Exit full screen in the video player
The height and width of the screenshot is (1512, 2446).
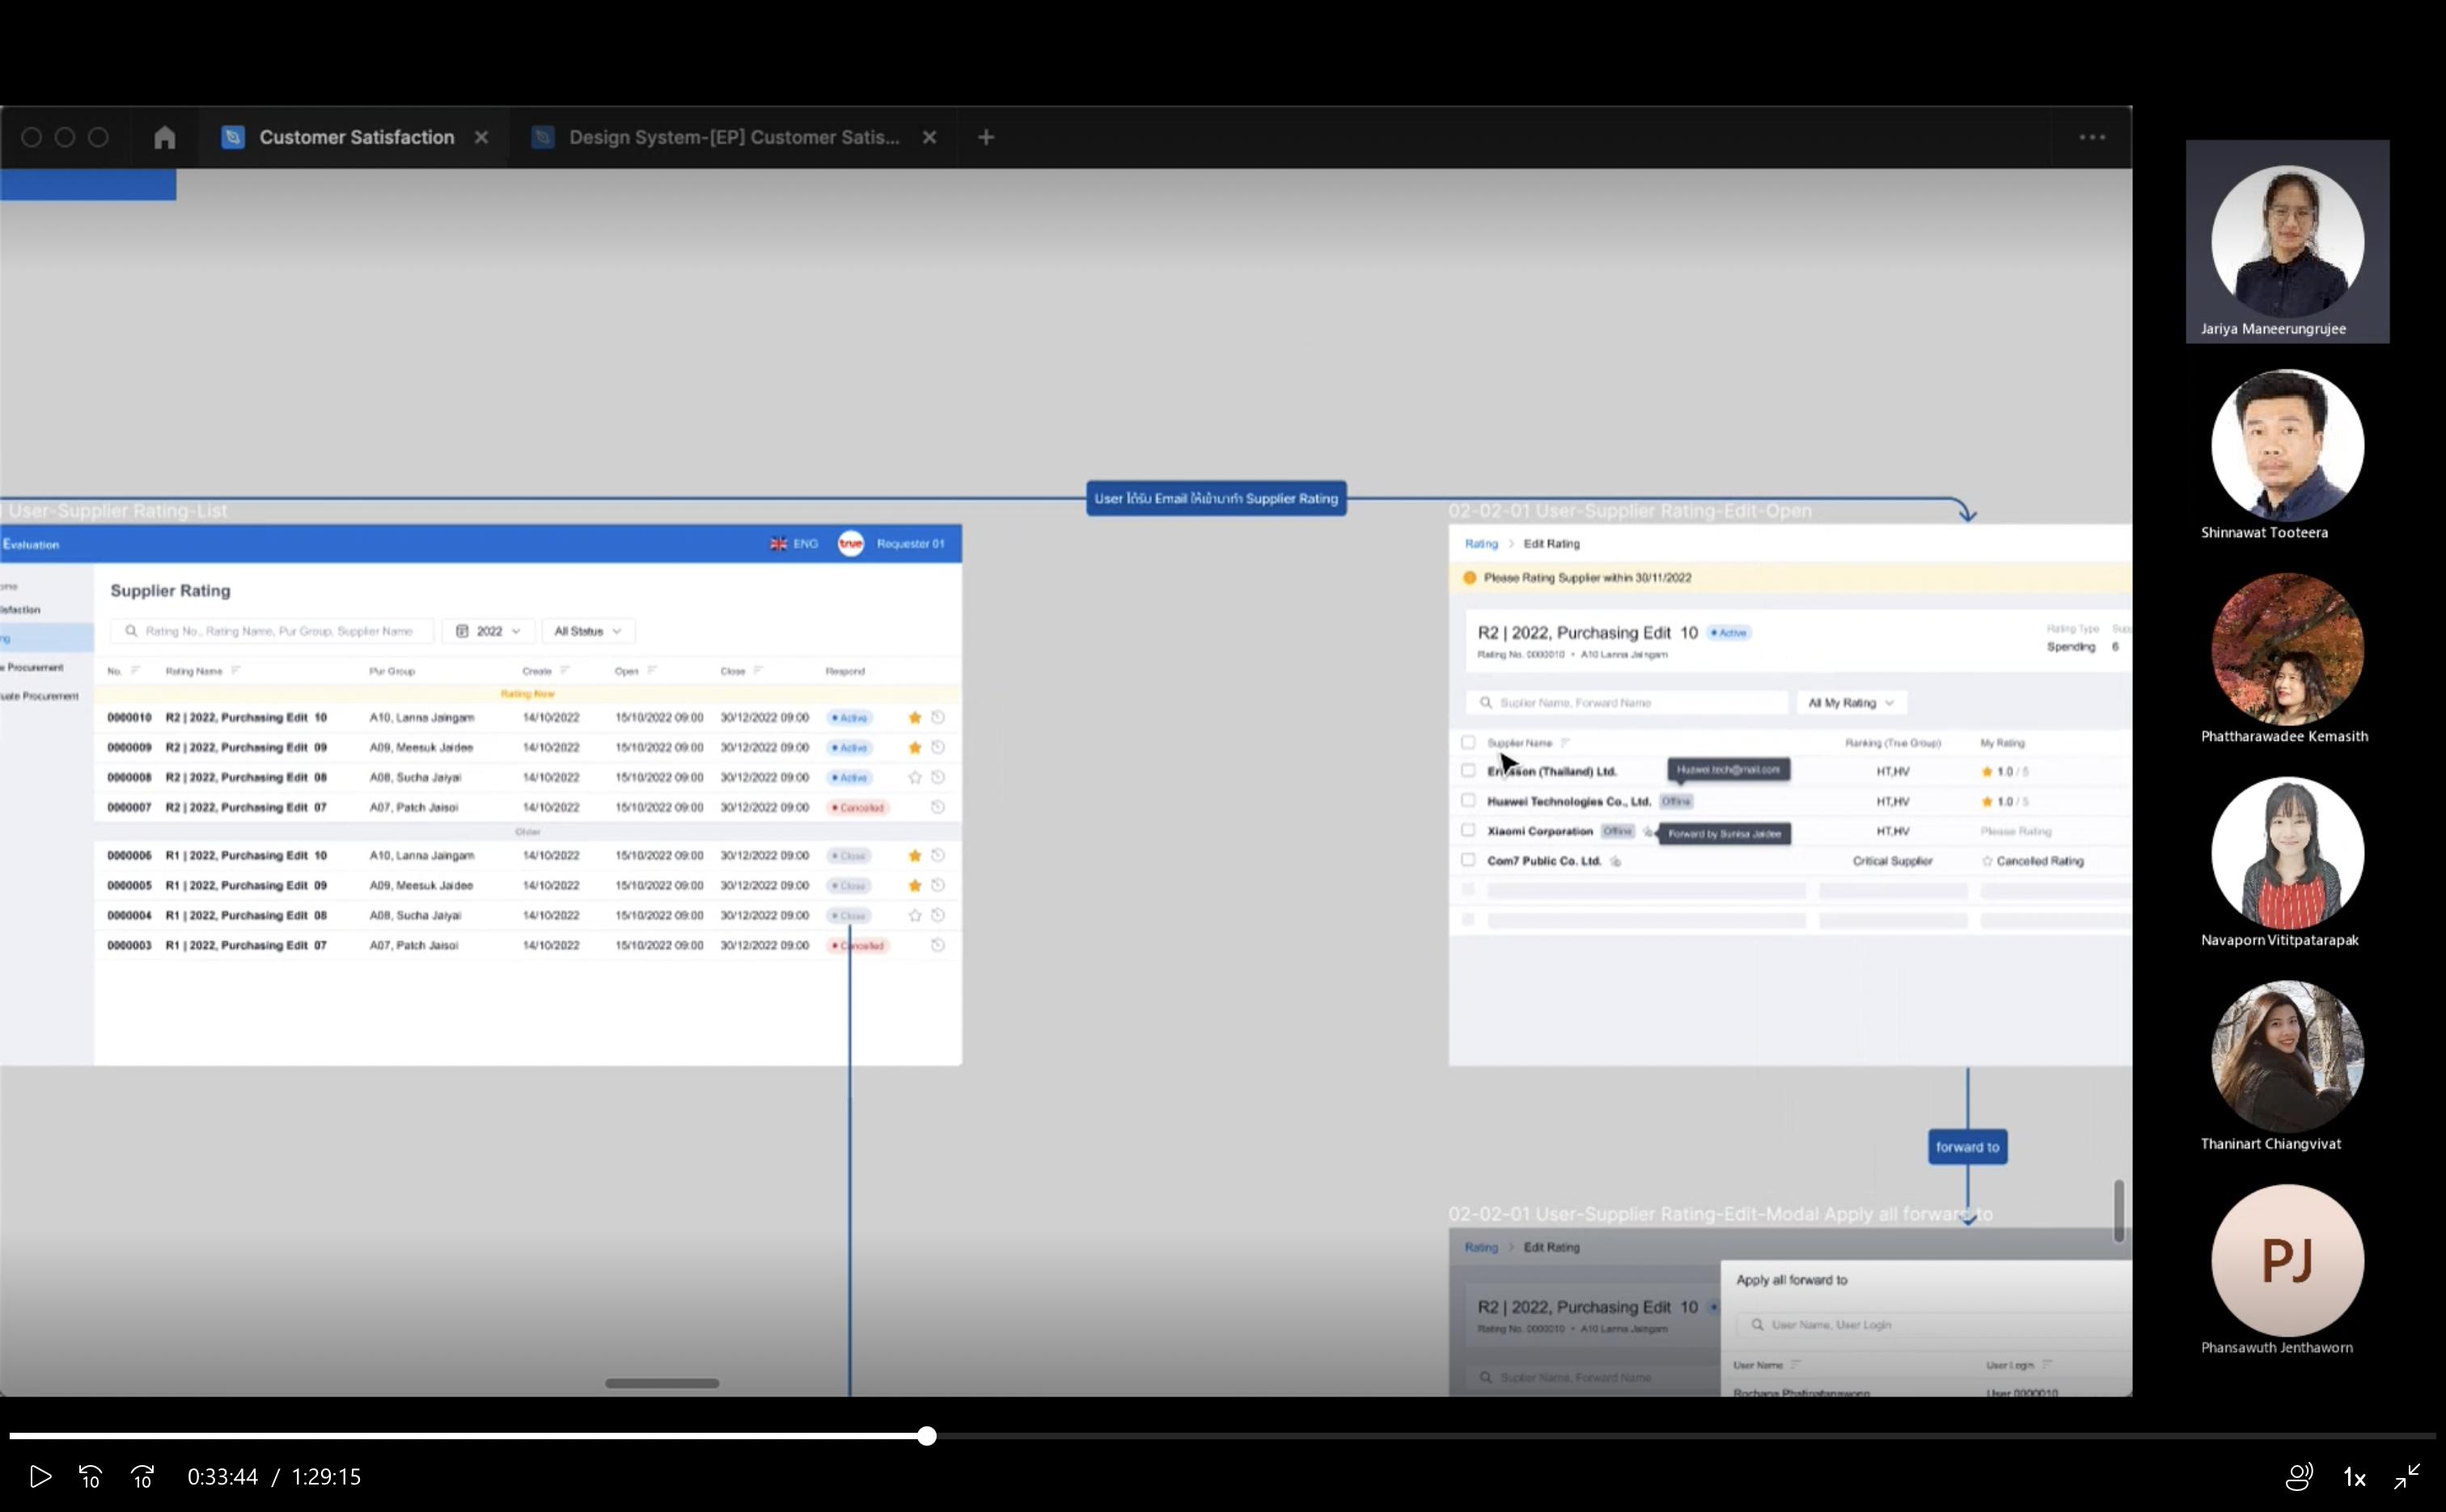pos(2407,1476)
